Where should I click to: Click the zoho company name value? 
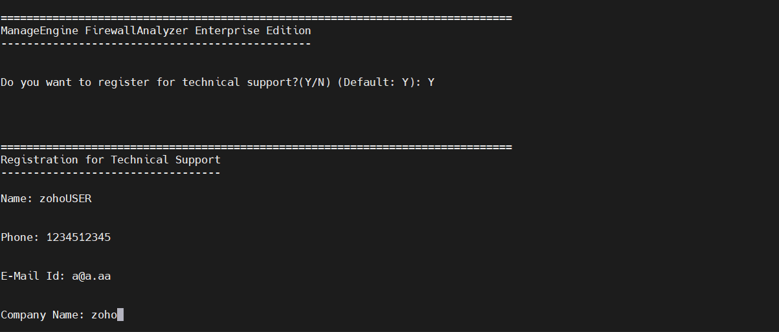[x=104, y=315]
